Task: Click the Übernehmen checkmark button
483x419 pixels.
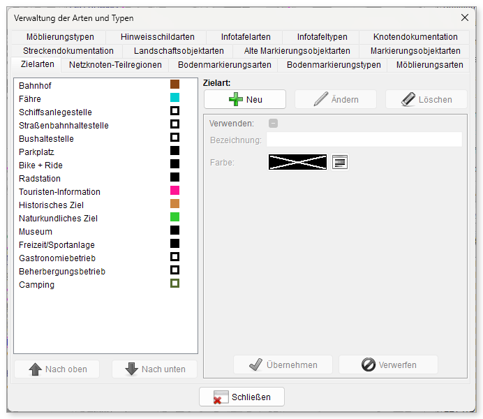Action: click(283, 365)
